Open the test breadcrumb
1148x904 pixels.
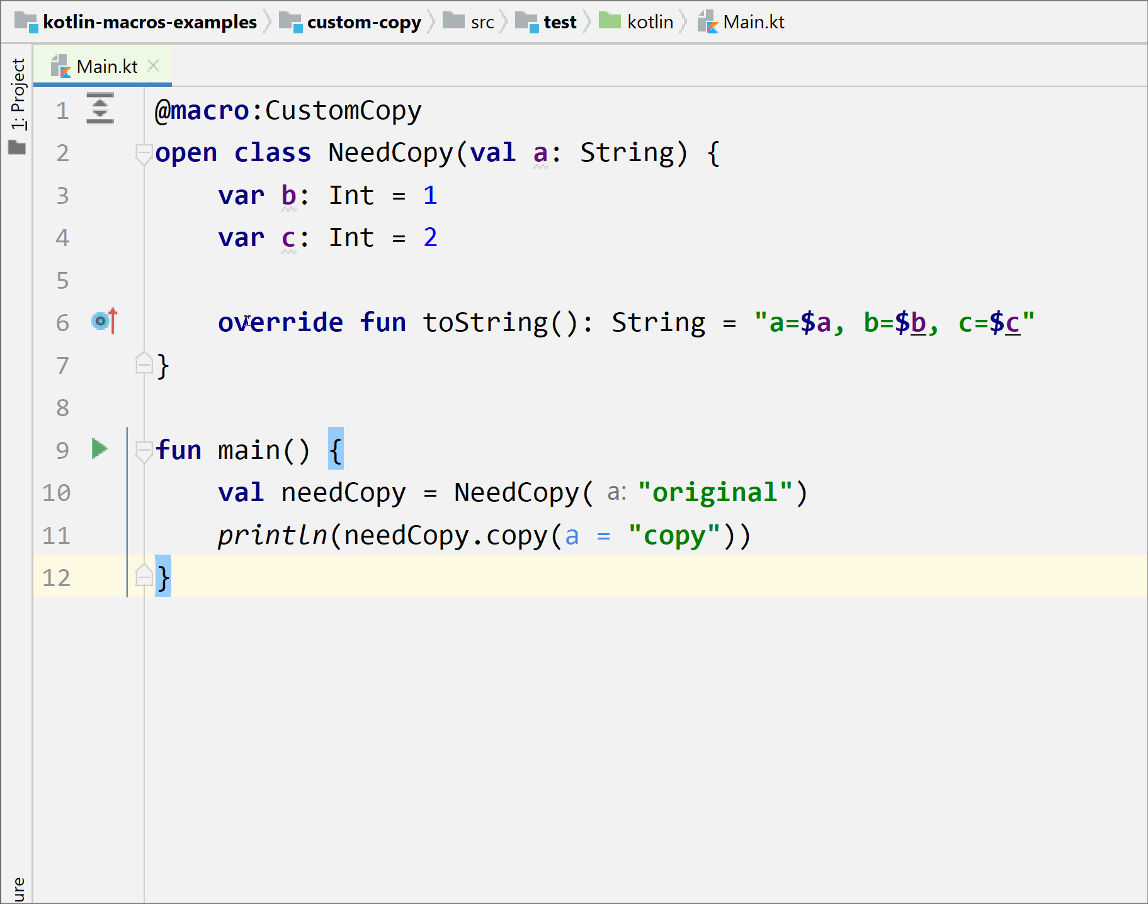[560, 22]
